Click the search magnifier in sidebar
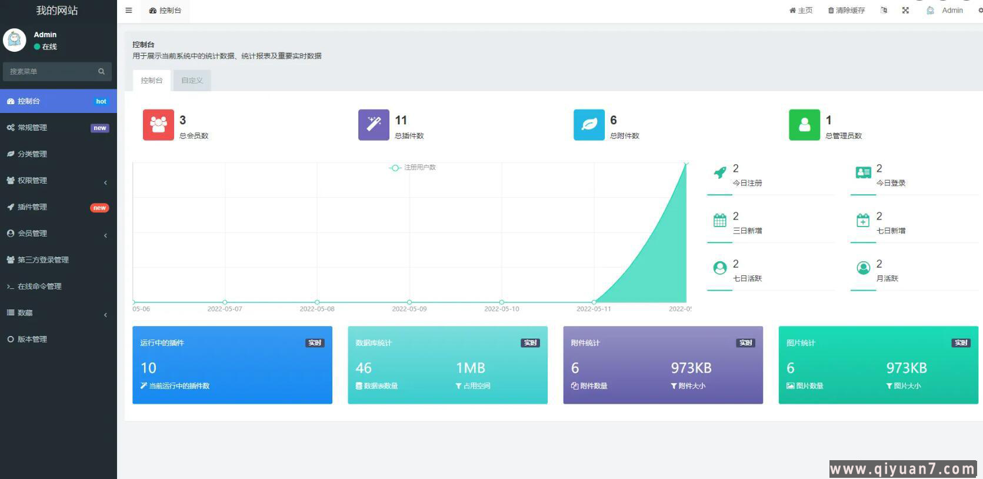The width and height of the screenshot is (983, 479). click(101, 72)
